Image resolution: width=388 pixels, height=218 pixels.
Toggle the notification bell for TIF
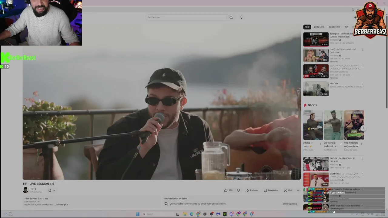pyautogui.click(x=50, y=190)
